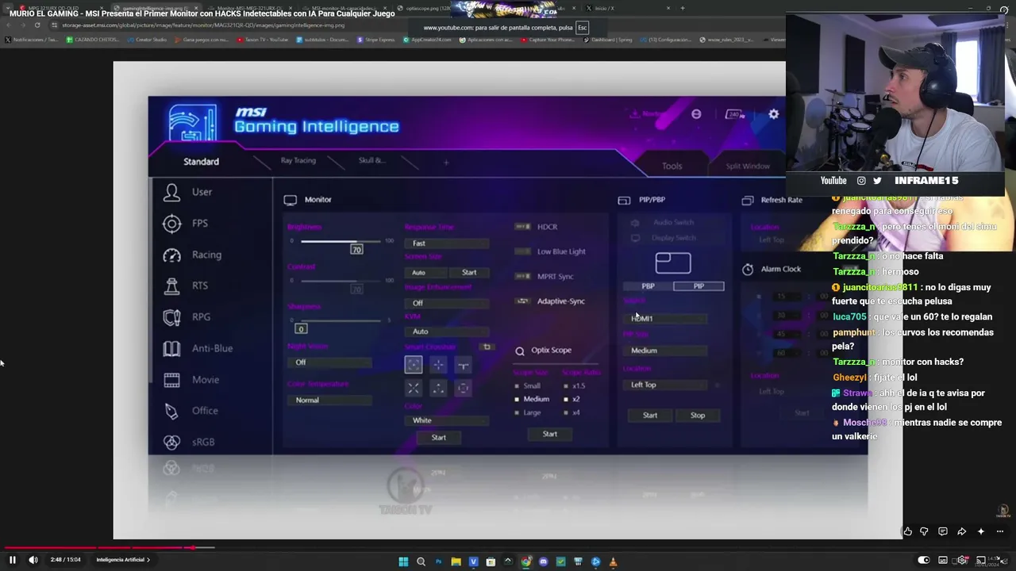Click the Optix Scope magnifier icon
This screenshot has width=1016, height=571.
pos(520,351)
